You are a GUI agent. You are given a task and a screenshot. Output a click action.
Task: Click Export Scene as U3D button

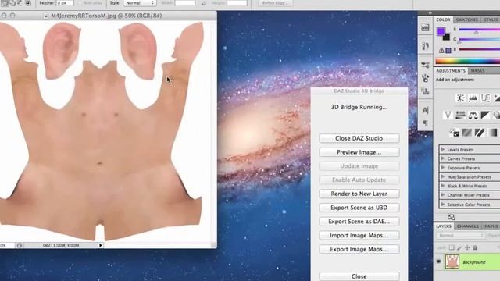(359, 208)
